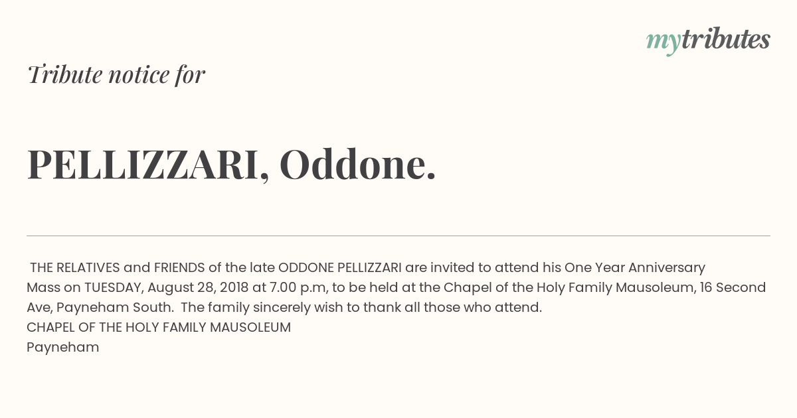This screenshot has height=418, width=797.
Task: Click the horizontal divider line
Action: 398,236
